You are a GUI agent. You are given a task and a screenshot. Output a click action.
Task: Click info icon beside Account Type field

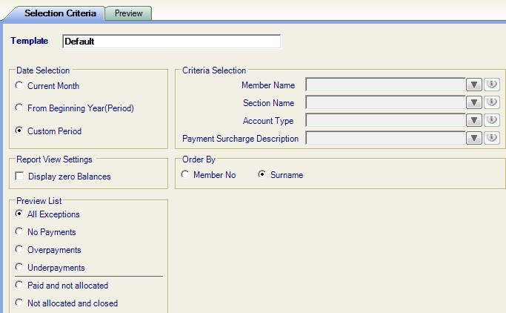click(x=492, y=120)
